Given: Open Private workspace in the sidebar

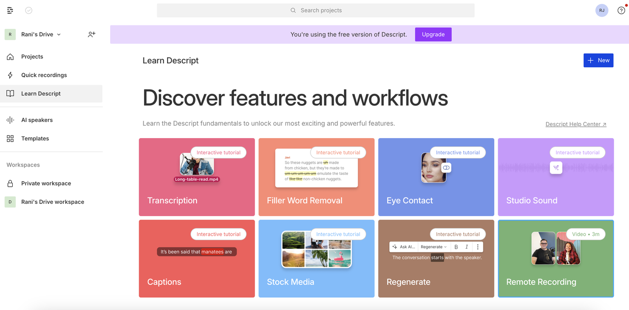Looking at the screenshot, I should pyautogui.click(x=51, y=183).
